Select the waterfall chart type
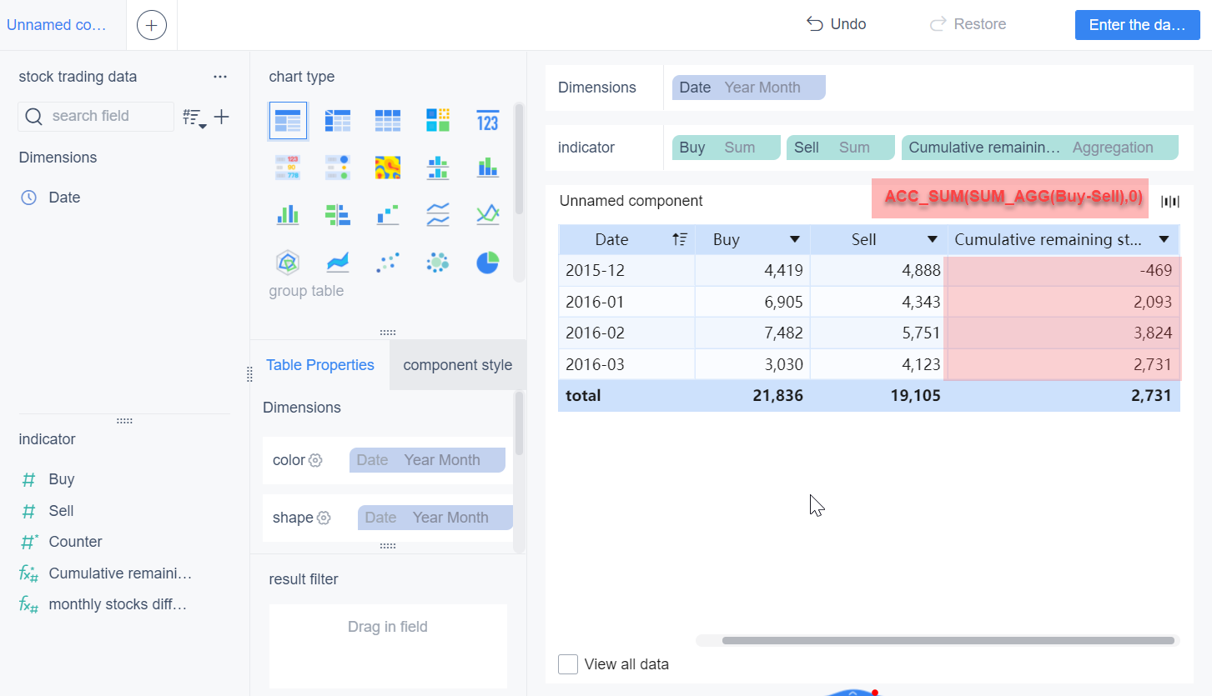1212x696 pixels. tap(388, 215)
